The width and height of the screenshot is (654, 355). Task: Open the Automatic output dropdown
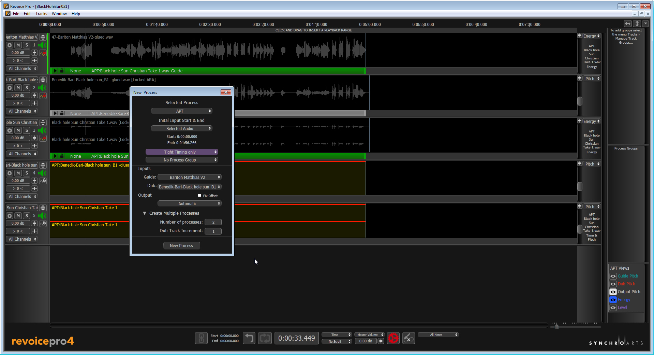coord(190,203)
